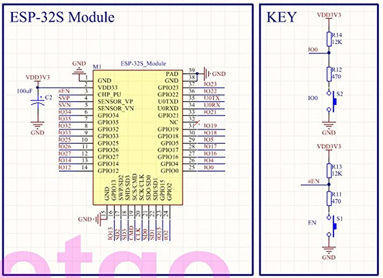
Task: Select the U0TX net label
Action: click(211, 98)
